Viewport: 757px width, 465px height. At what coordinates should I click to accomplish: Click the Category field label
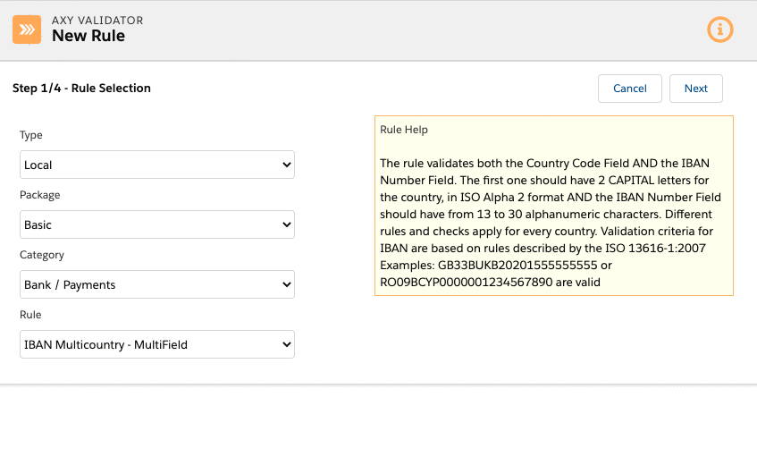pos(42,255)
